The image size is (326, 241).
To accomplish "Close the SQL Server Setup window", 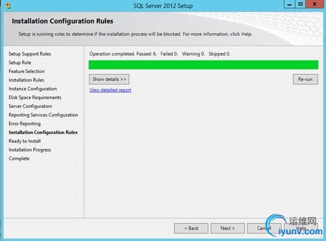I will (x=315, y=4).
